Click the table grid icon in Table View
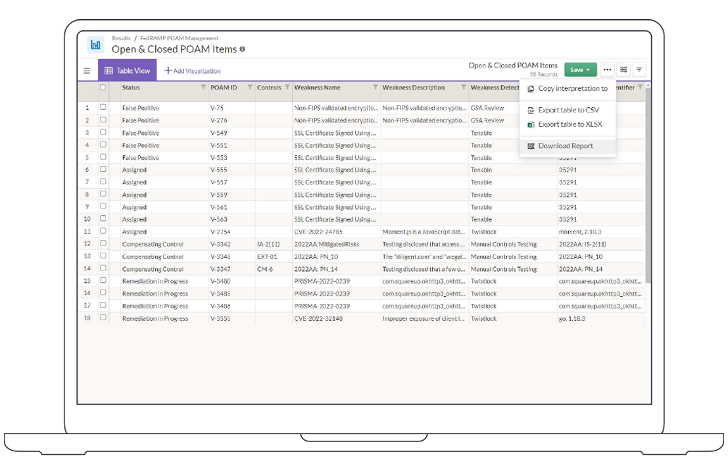728x475 pixels. [108, 70]
